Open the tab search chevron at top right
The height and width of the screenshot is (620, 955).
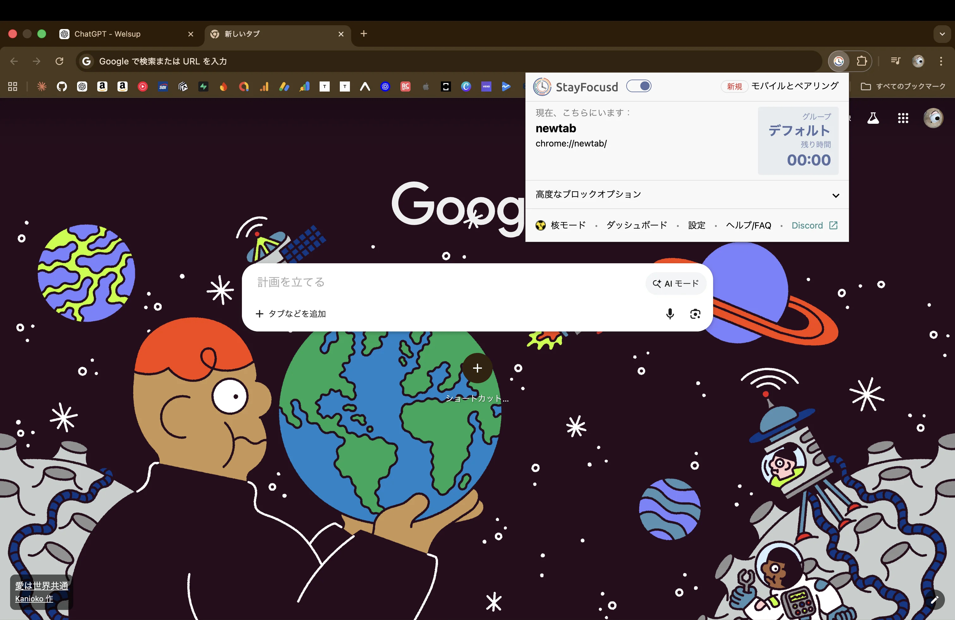941,34
